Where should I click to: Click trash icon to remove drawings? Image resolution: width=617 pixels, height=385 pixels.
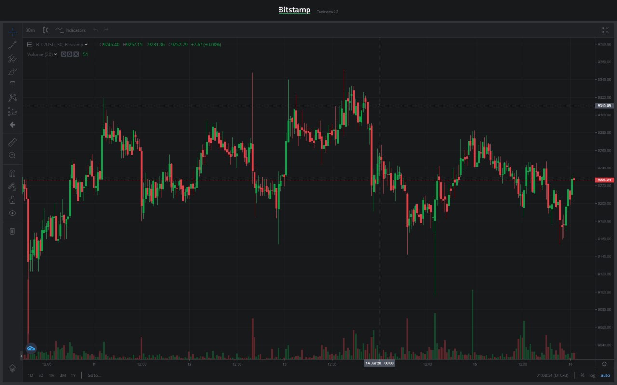tap(13, 231)
